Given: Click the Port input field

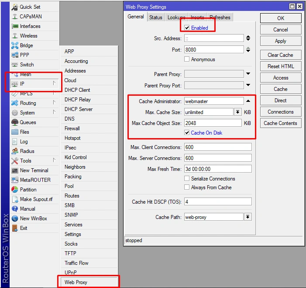Looking at the screenshot, I should point(214,50).
